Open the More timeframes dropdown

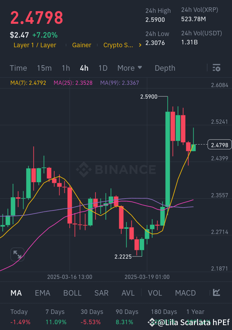coord(130,68)
